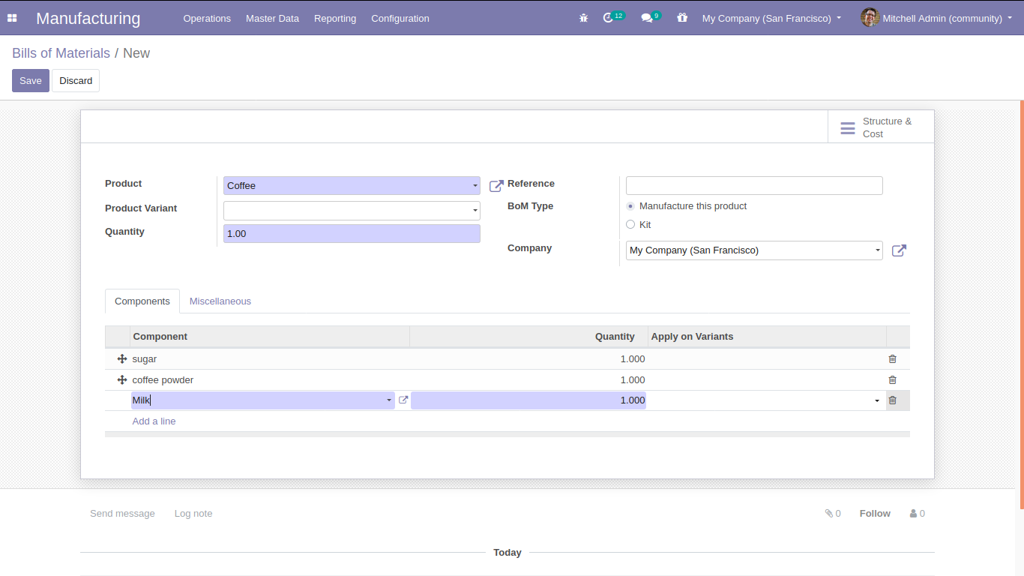Switch to the Miscellaneous tab

220,301
